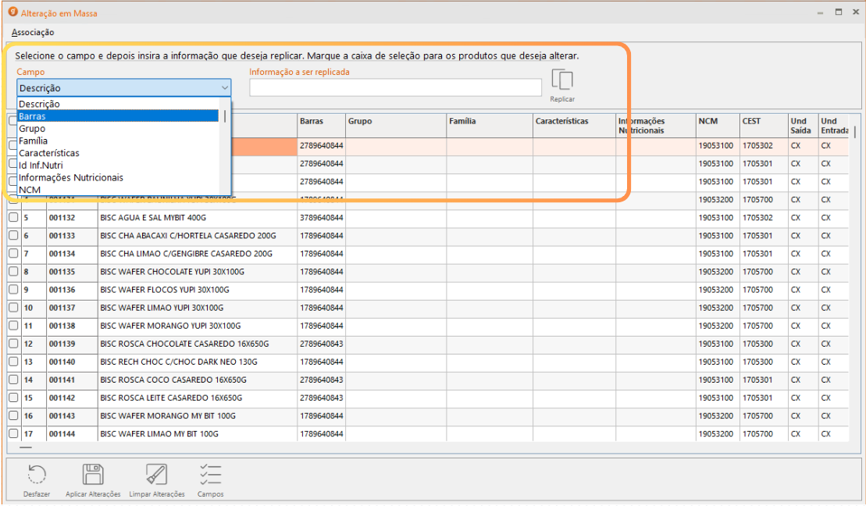Collapse the Campo dropdown arrow
The image size is (866, 506).
[225, 88]
